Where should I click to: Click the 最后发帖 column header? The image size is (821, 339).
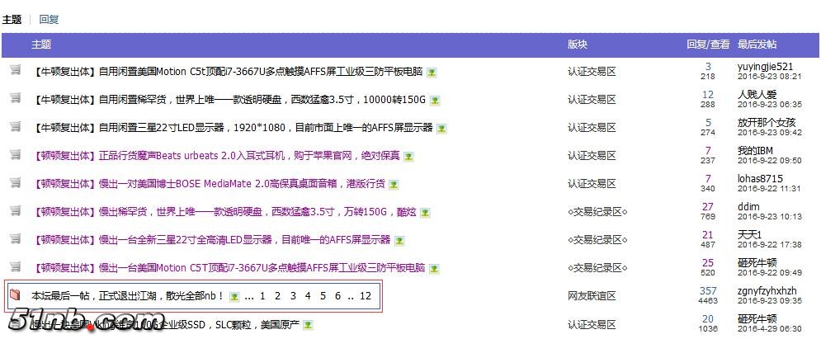(x=757, y=45)
